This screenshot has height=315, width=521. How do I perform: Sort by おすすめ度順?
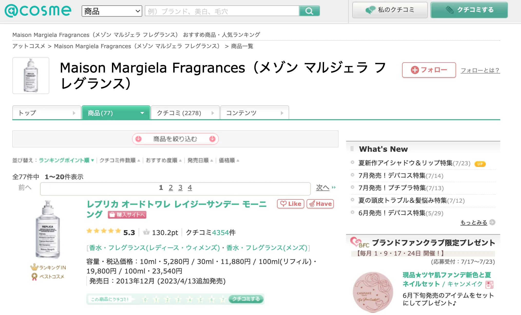coord(164,160)
